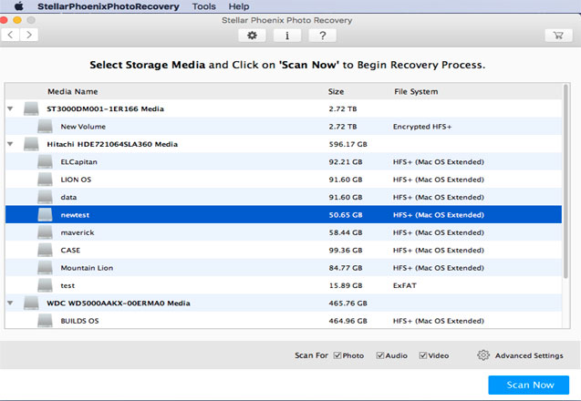Screen dimensions: 581x401
Task: Click the Scan Now button
Action: pyautogui.click(x=529, y=386)
